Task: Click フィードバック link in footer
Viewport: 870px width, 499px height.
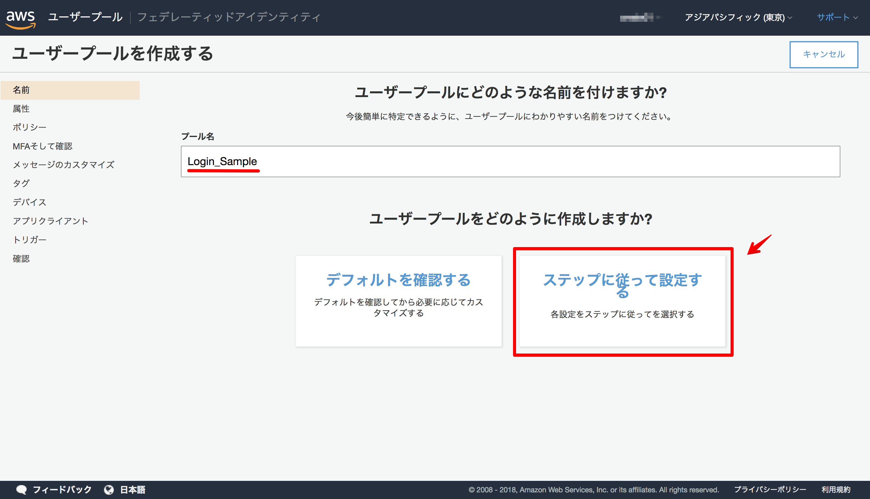Action: point(62,489)
